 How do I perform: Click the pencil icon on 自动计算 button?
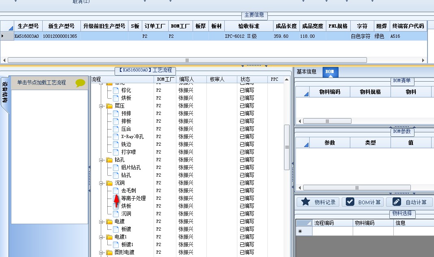pyautogui.click(x=397, y=202)
